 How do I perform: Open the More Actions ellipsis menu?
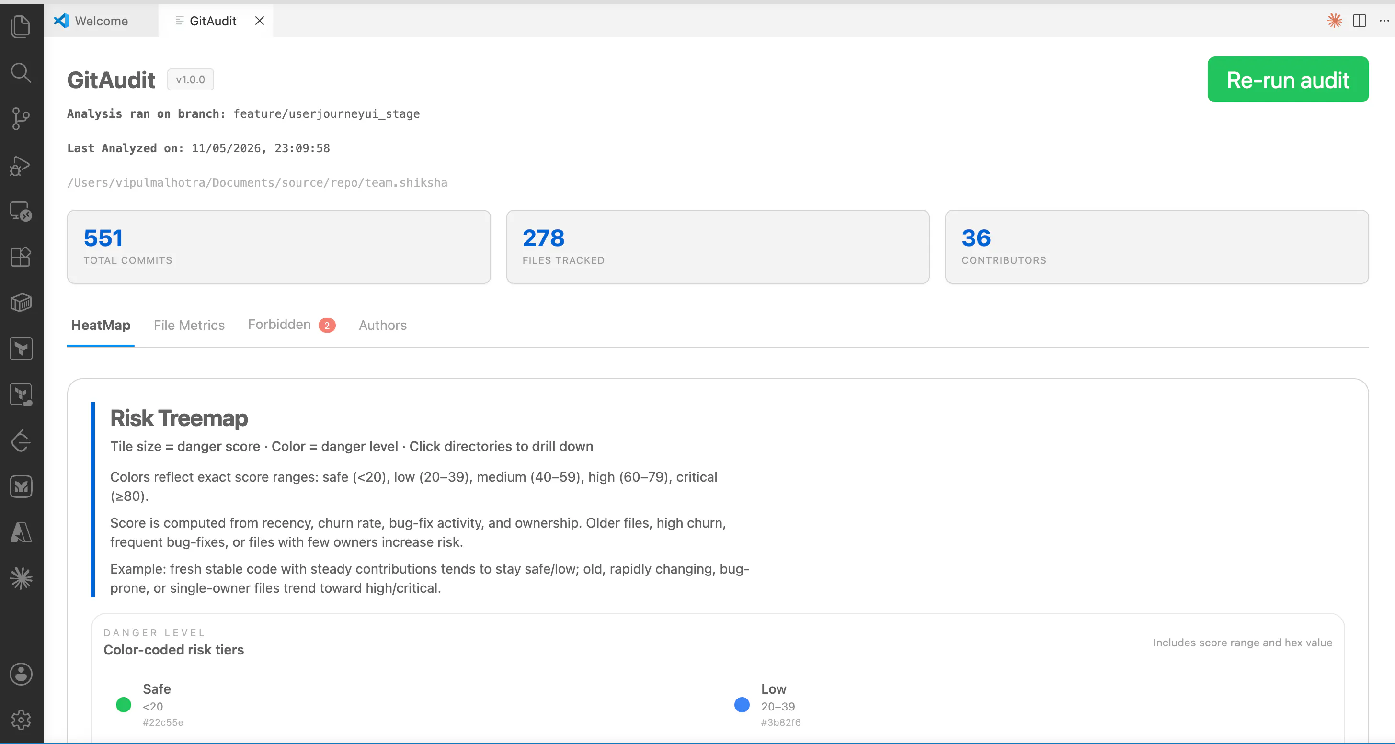1384,21
